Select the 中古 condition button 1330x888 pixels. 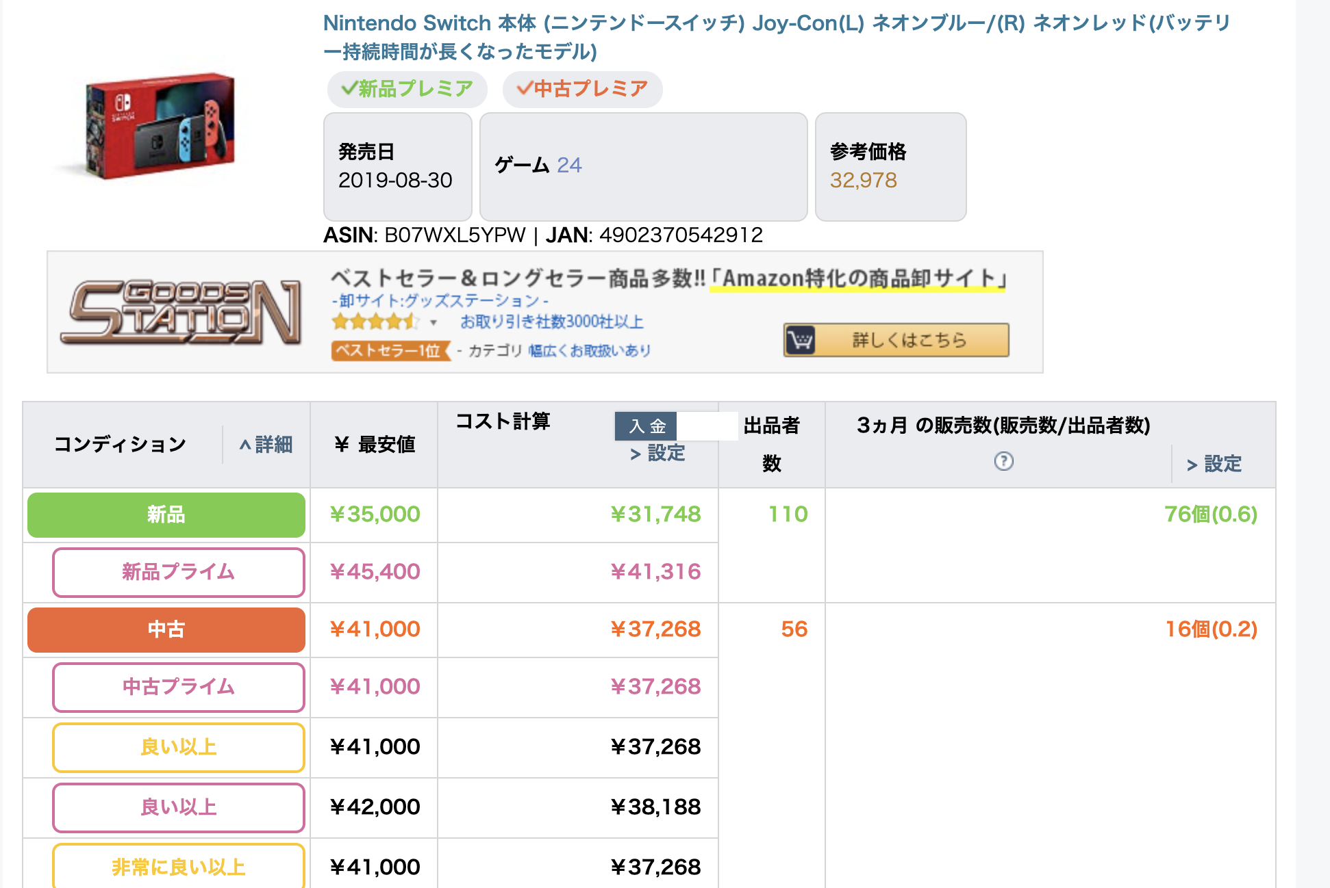[166, 629]
